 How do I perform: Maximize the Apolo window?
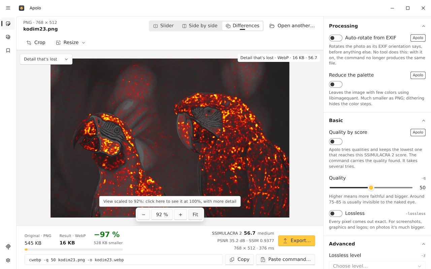point(408,8)
